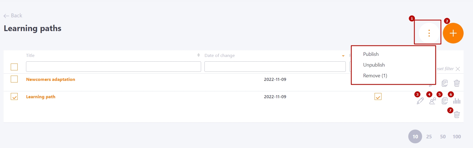The width and height of the screenshot is (473, 148).
Task: Open the Newcomers adaptation learning path
Action: tap(51, 79)
